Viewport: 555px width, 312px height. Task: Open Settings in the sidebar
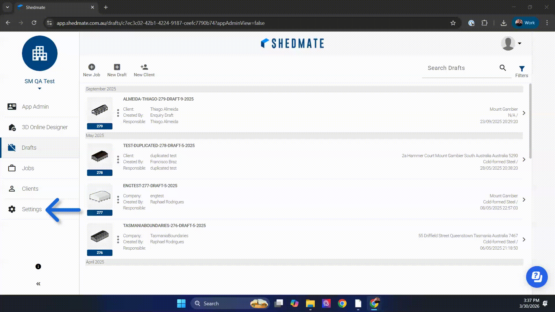32,209
